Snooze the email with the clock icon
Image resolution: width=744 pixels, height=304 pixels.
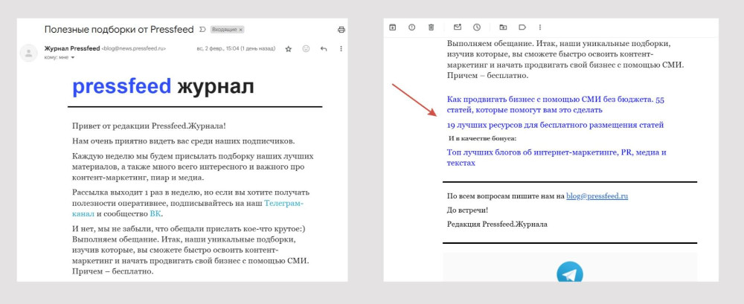click(x=476, y=27)
